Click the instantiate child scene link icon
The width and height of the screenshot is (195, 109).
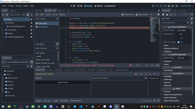pyautogui.click(x=7, y=15)
